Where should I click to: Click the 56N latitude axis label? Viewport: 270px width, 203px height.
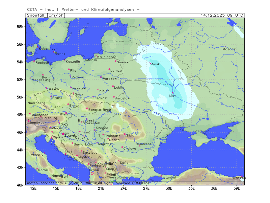click(21, 45)
